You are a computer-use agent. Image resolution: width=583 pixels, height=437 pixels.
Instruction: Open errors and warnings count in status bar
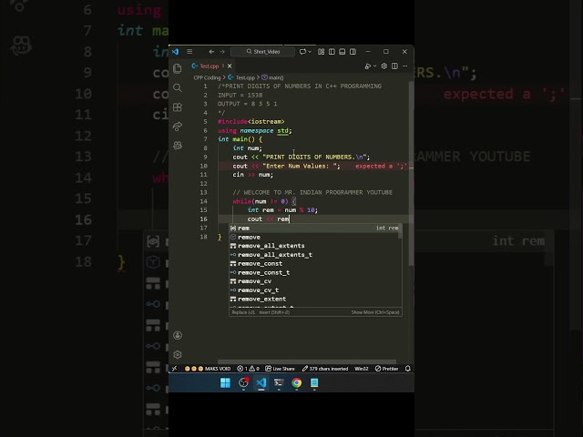(248, 369)
